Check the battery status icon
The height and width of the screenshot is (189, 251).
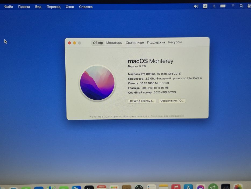223,6
